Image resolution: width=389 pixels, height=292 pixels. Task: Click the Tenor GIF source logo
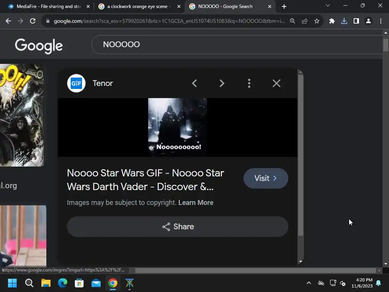tap(76, 83)
